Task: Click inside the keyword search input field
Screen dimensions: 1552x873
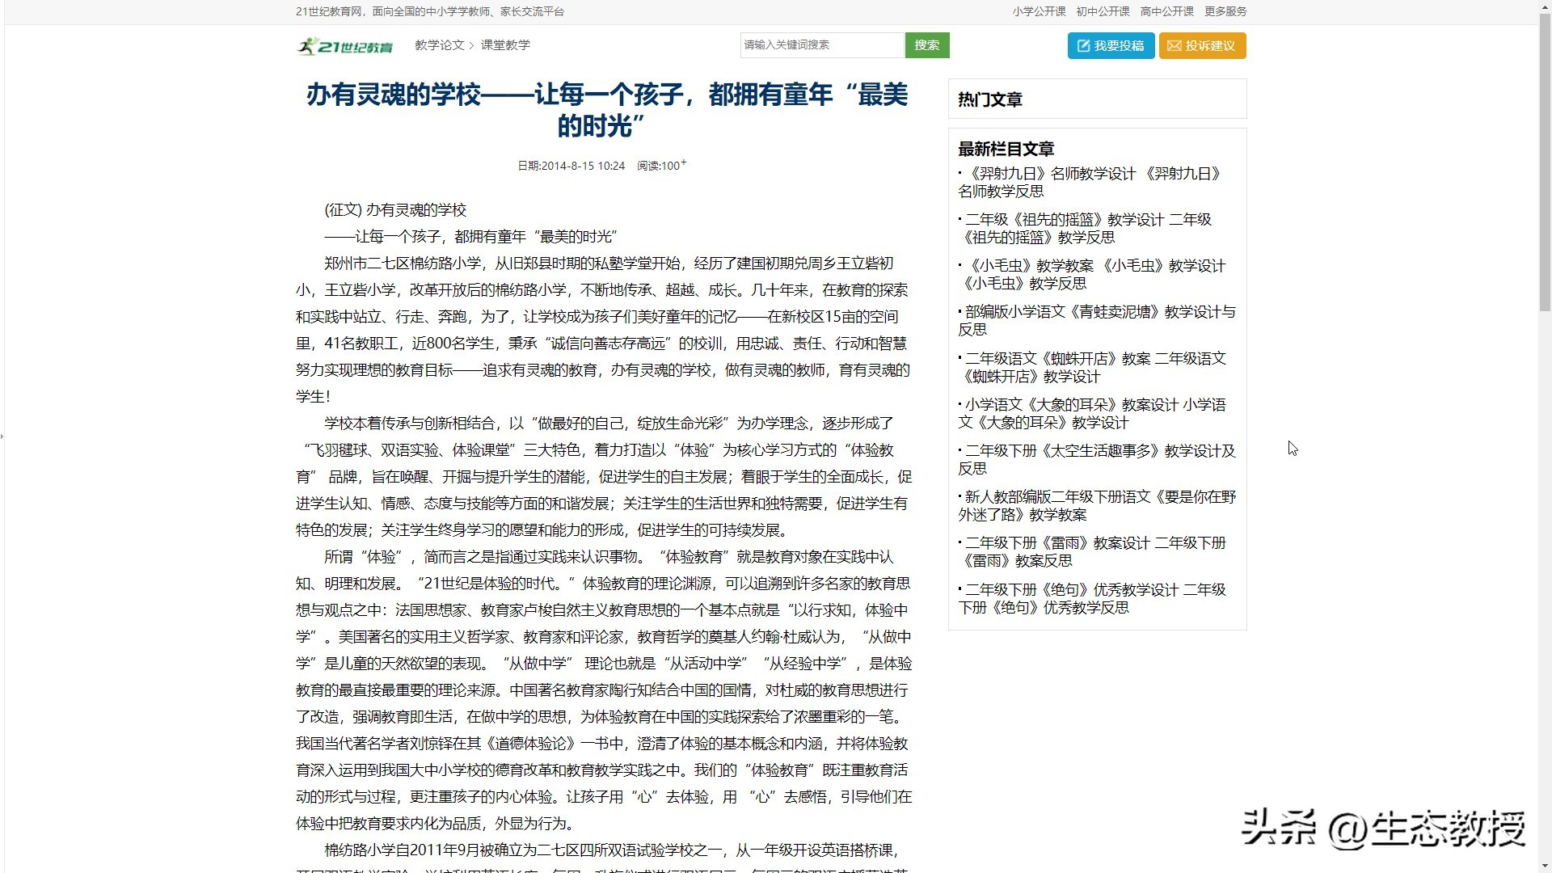Action: pos(820,45)
